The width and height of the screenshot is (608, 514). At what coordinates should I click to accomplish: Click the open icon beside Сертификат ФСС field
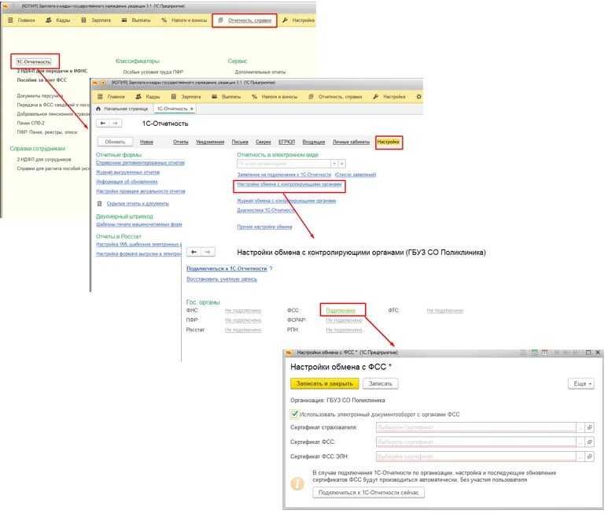pos(590,442)
